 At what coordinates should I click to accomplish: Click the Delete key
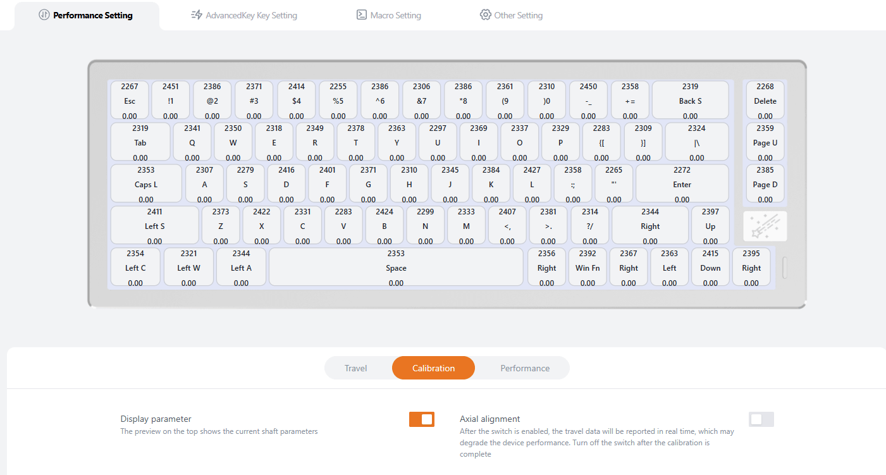tap(765, 101)
